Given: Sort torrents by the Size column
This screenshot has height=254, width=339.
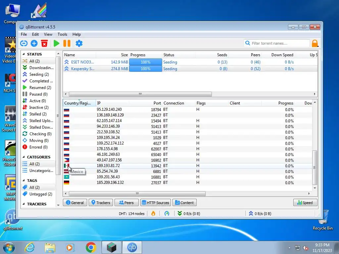Looking at the screenshot, I should click(x=113, y=55).
